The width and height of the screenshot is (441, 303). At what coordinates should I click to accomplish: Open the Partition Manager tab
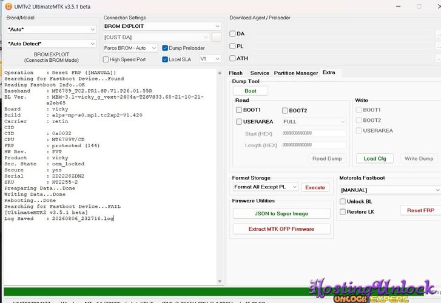296,73
